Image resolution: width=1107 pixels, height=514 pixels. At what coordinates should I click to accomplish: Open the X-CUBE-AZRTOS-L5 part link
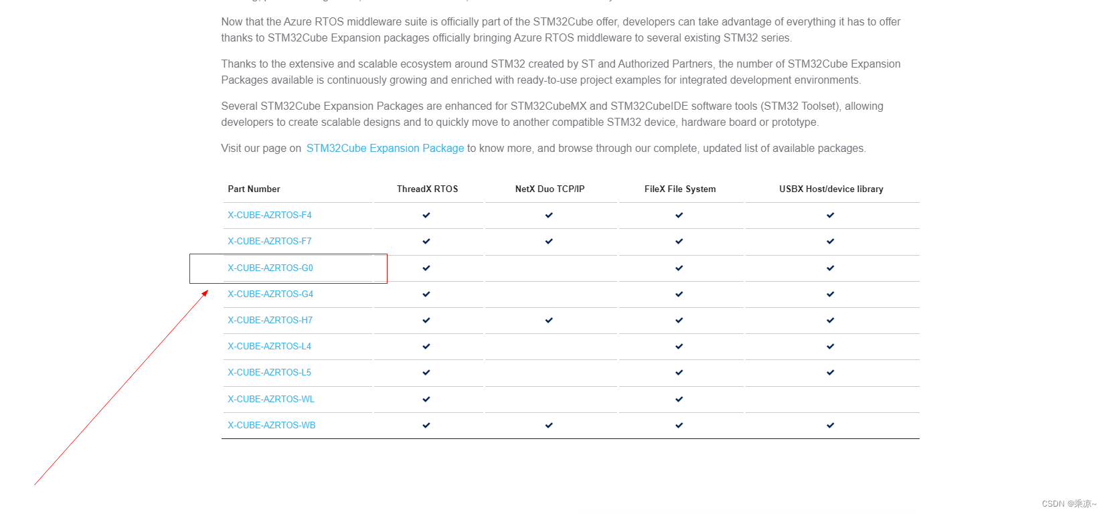[x=270, y=372]
